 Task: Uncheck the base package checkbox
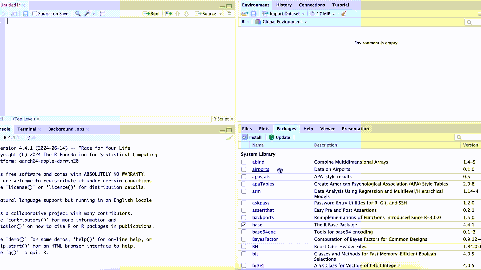tap(244, 225)
